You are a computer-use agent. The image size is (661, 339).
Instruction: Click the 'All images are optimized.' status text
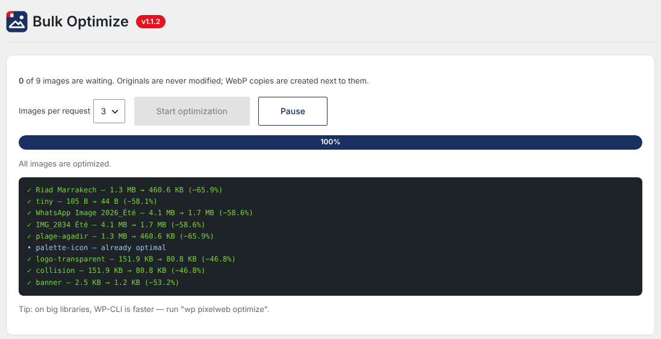[65, 164]
